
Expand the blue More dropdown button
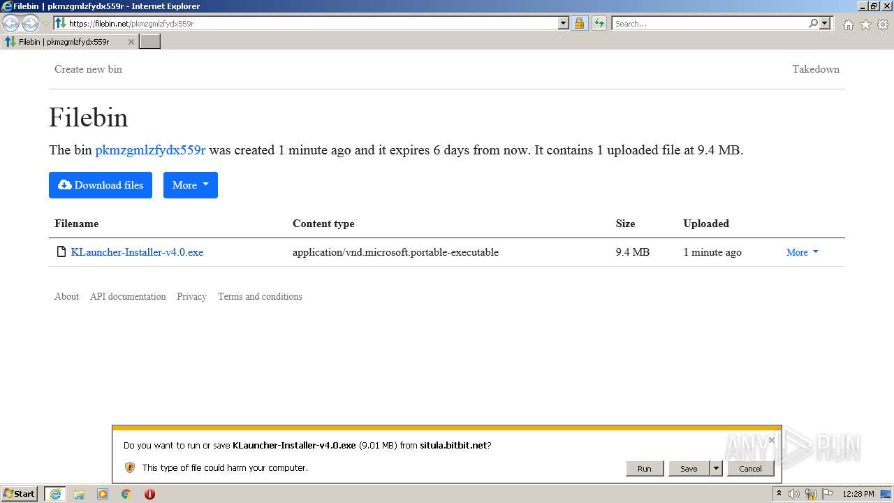[x=191, y=185]
